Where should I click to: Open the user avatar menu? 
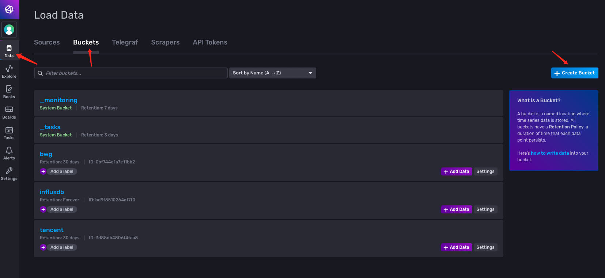click(9, 30)
